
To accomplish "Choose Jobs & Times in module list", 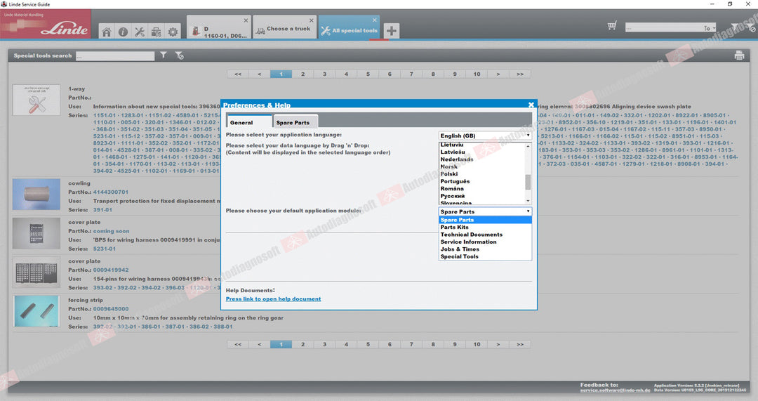I will 485,249.
